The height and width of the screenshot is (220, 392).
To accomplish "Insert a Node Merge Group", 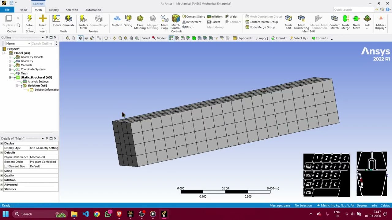I will [x=260, y=27].
